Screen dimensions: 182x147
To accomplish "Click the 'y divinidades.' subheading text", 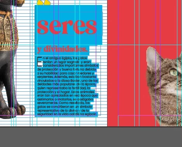I will [62, 49].
